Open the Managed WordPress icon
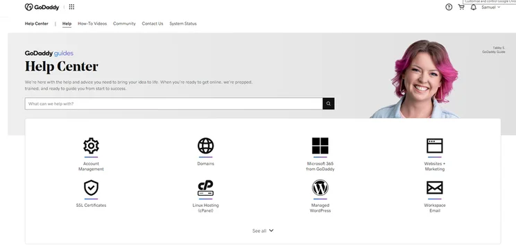Viewport: 516px width, 252px height. point(320,187)
